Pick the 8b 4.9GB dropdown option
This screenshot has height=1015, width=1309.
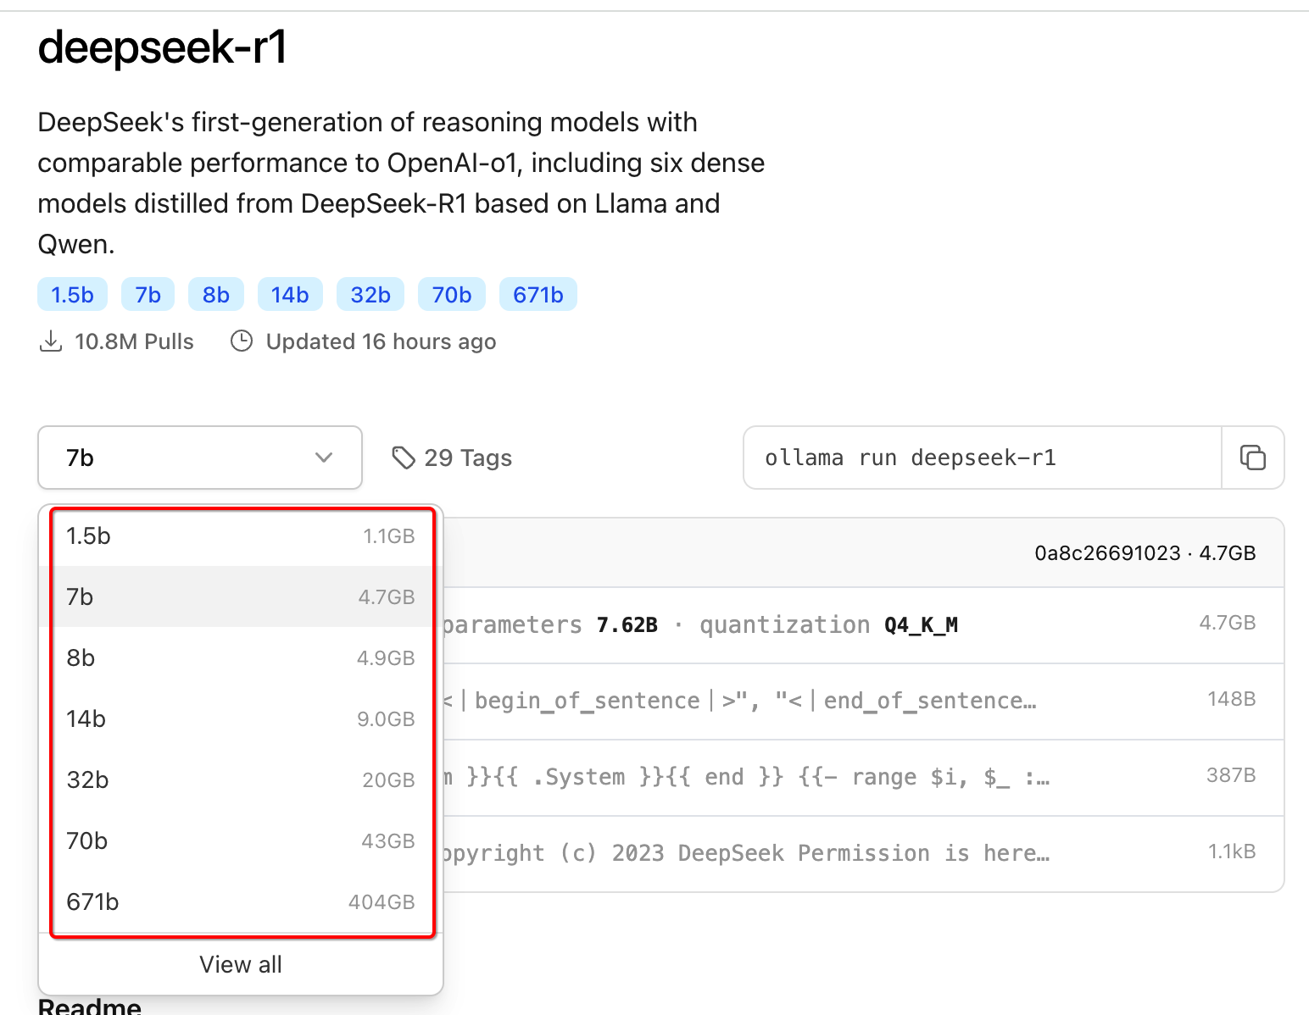241,658
